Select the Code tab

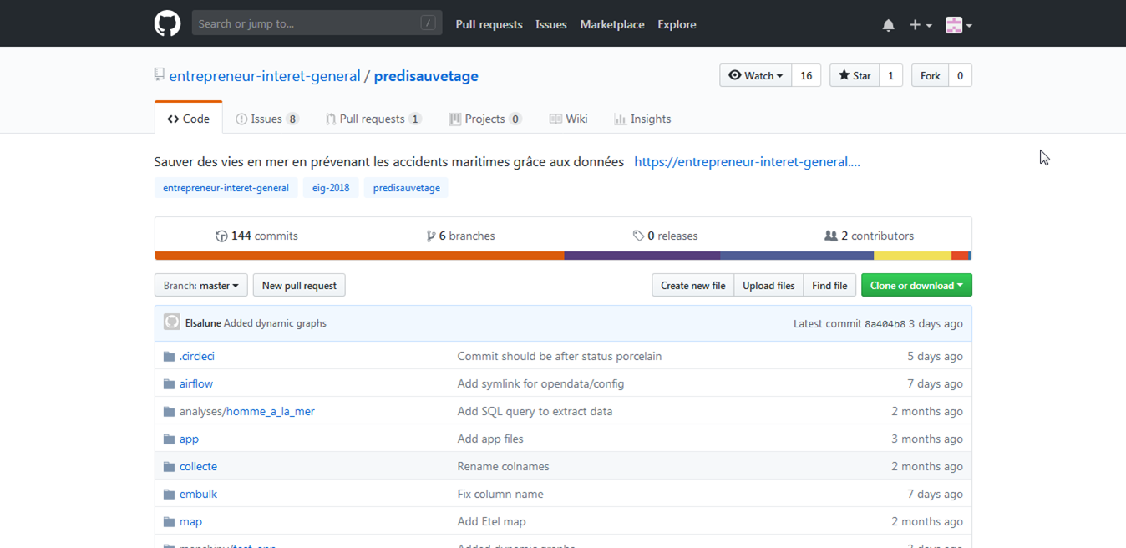coord(189,119)
